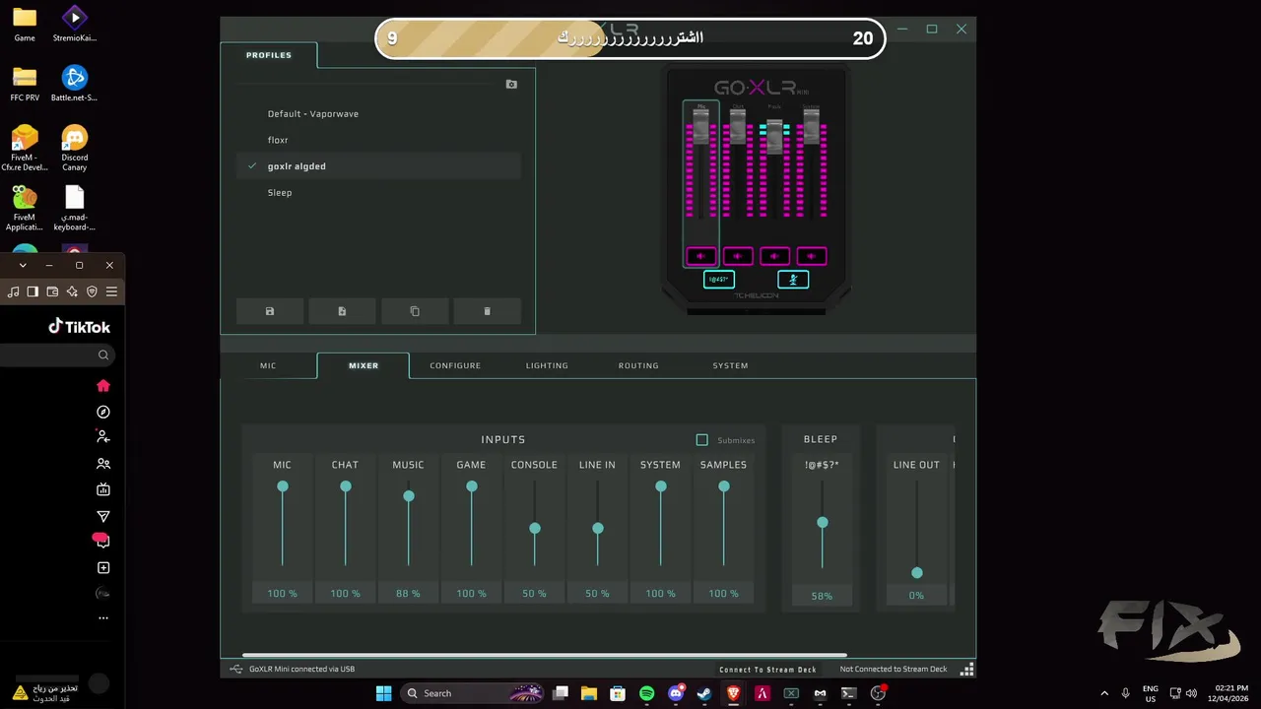Viewport: 1261px width, 709px height.
Task: Toggle the System channel mute button on device
Action: click(812, 256)
